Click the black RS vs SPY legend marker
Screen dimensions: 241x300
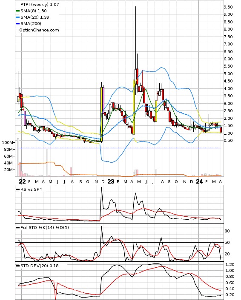tap(17, 190)
